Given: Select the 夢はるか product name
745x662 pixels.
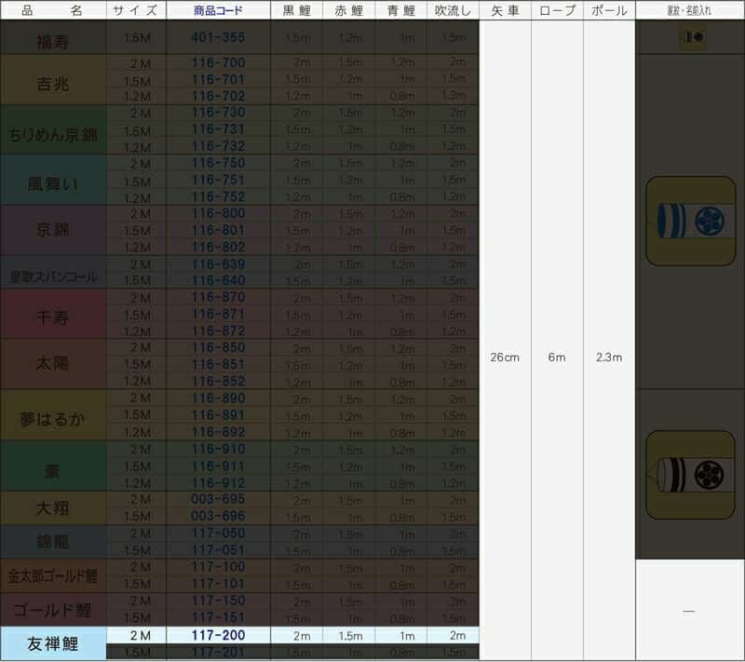Looking at the screenshot, I should pos(53,416).
